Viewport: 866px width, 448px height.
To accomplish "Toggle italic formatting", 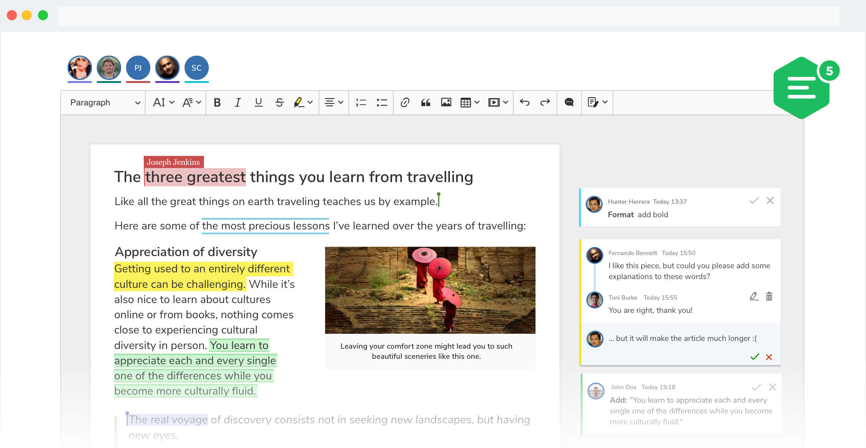I will (238, 102).
